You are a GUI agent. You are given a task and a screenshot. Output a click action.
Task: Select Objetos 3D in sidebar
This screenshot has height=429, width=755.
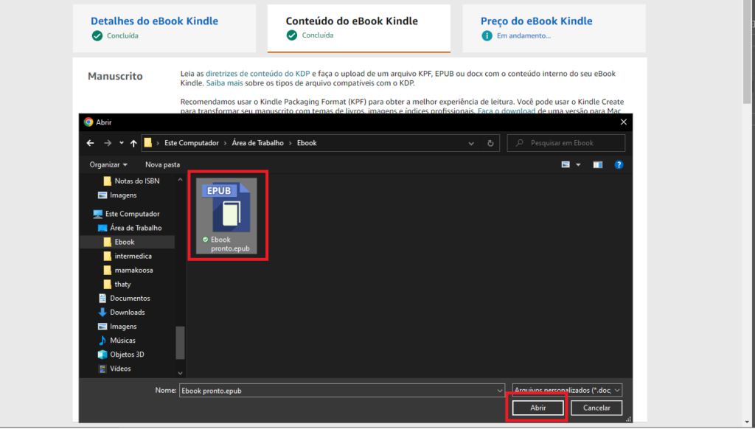pos(127,355)
